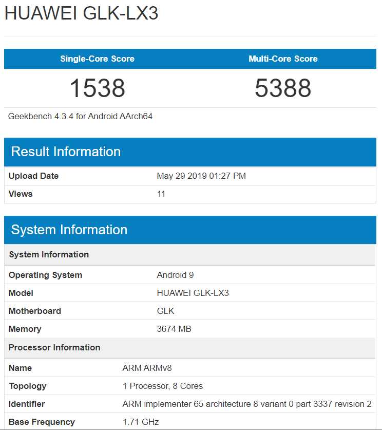Click the Processor Information subheading row

click(x=190, y=347)
